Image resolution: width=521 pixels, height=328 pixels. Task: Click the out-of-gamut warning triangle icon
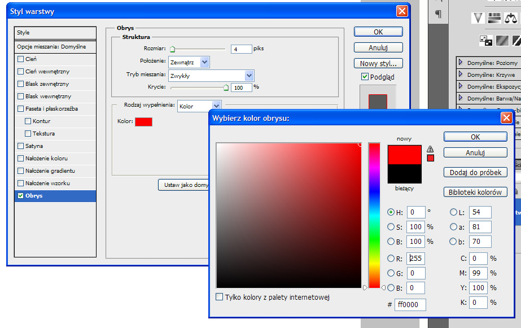coord(430,148)
